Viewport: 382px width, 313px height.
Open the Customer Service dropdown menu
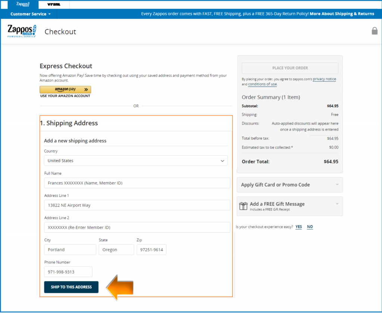point(31,14)
